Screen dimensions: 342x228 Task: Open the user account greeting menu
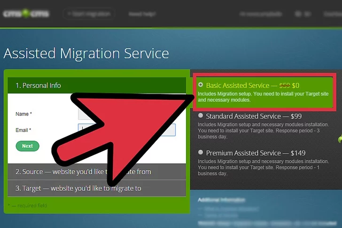261,14
